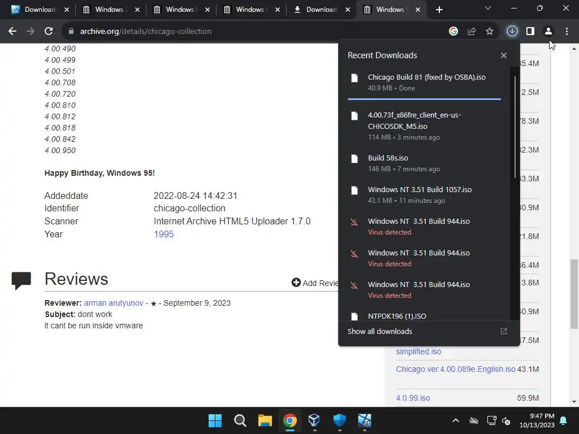Reload the archive.org page
Screen dimensions: 579x434
click(x=49, y=32)
